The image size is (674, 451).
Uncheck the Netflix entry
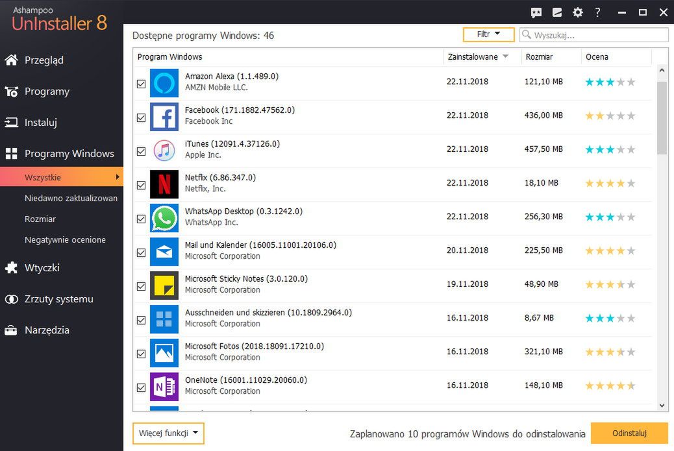point(141,185)
